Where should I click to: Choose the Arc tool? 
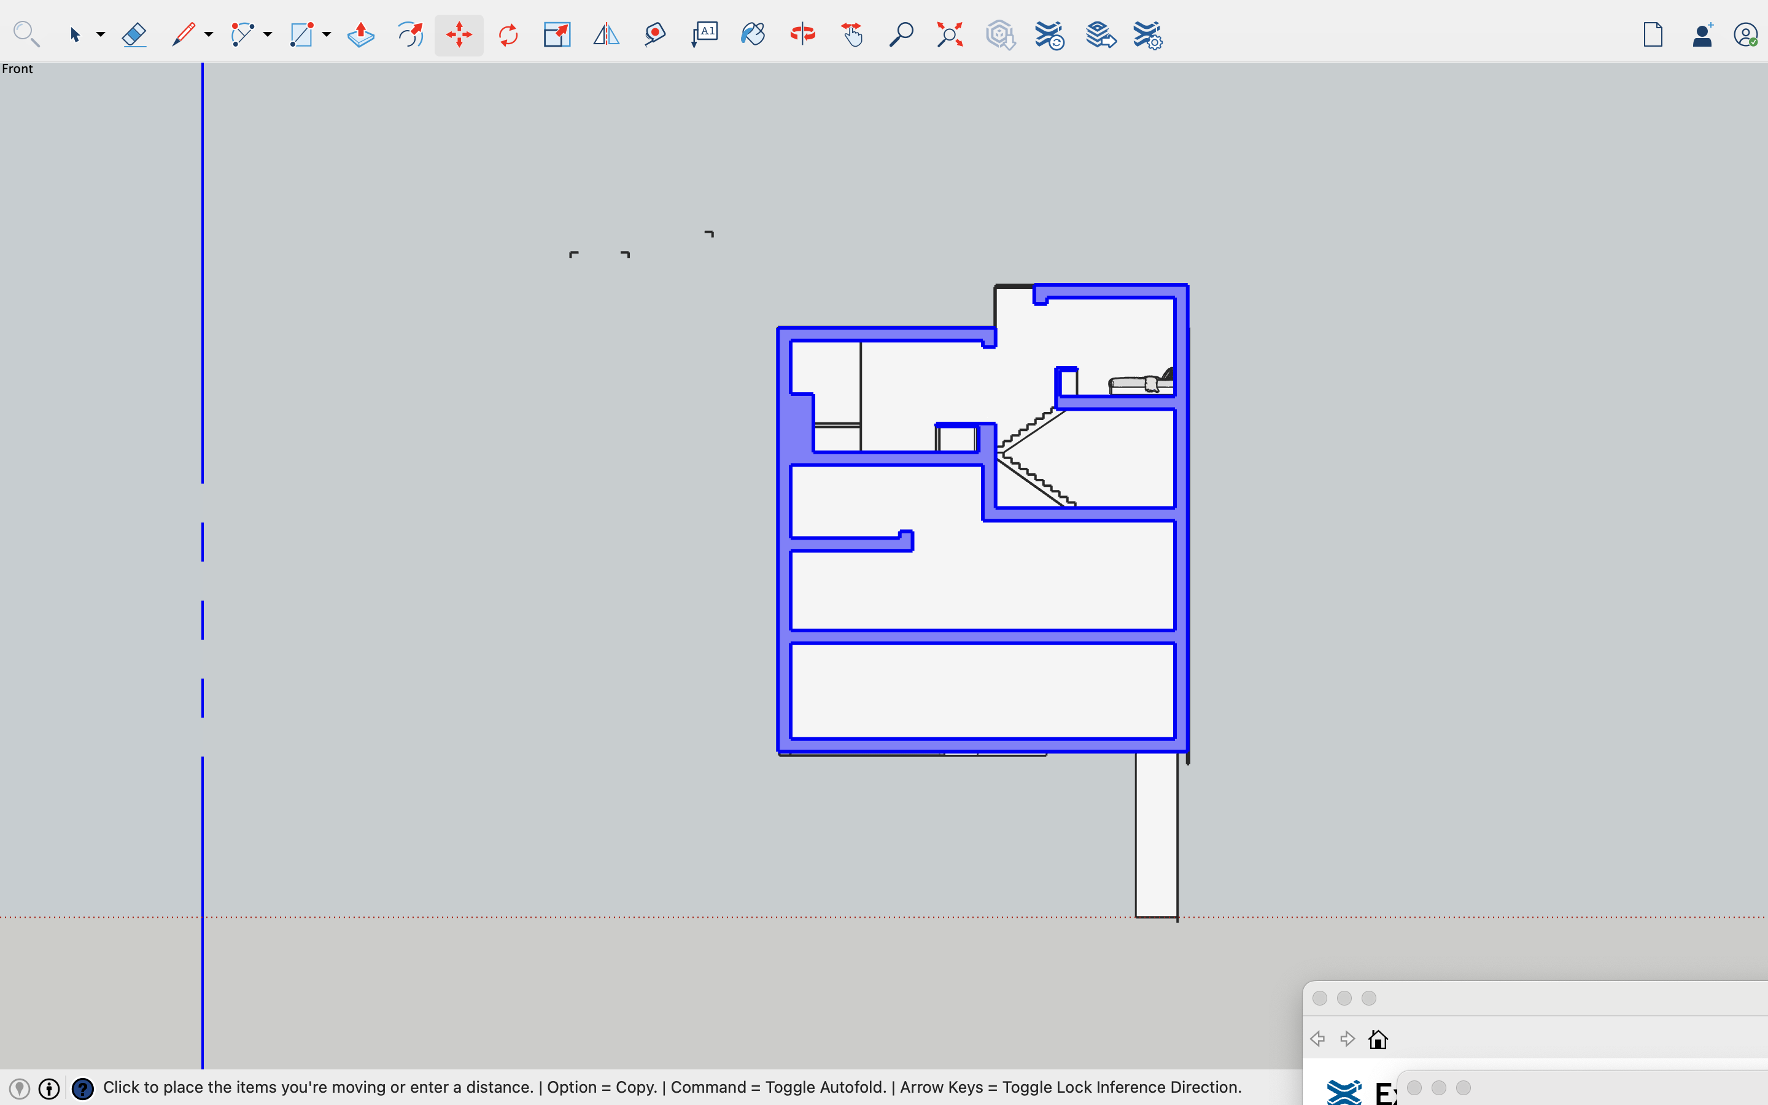tap(242, 34)
